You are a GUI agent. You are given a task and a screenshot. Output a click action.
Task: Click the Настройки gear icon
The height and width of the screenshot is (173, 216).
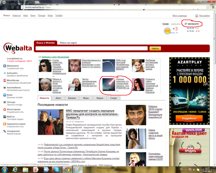[197, 16]
